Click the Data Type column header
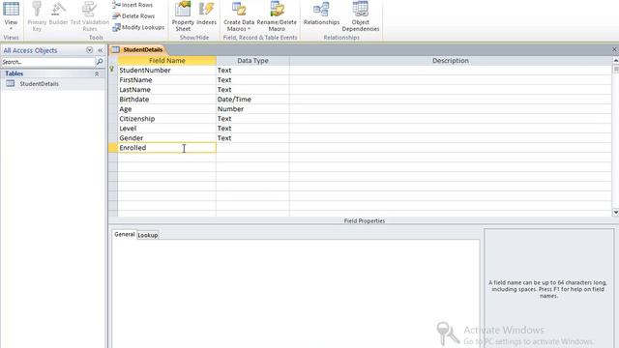The image size is (619, 348). tap(252, 60)
